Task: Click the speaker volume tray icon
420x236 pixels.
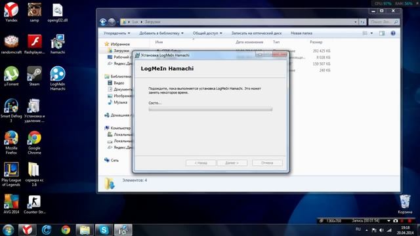Action: tap(381, 230)
